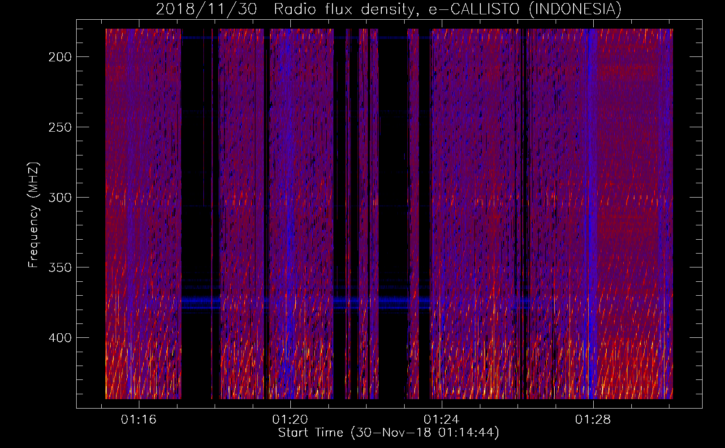This screenshot has width=725, height=448.
Task: Click the 01:20 time tick label
Action: coord(290,419)
